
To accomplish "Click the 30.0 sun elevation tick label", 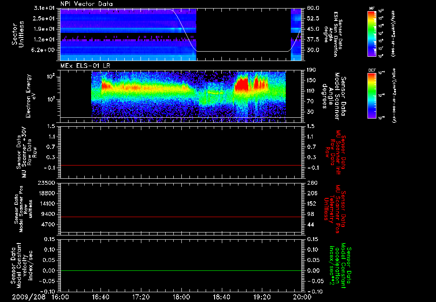I will click(x=313, y=50).
